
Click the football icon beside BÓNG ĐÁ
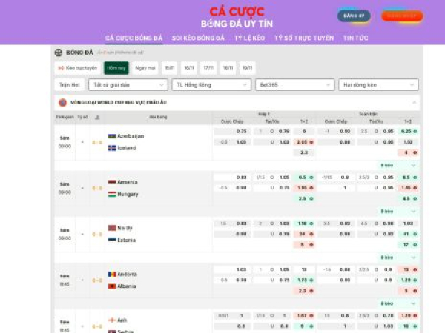[59, 53]
